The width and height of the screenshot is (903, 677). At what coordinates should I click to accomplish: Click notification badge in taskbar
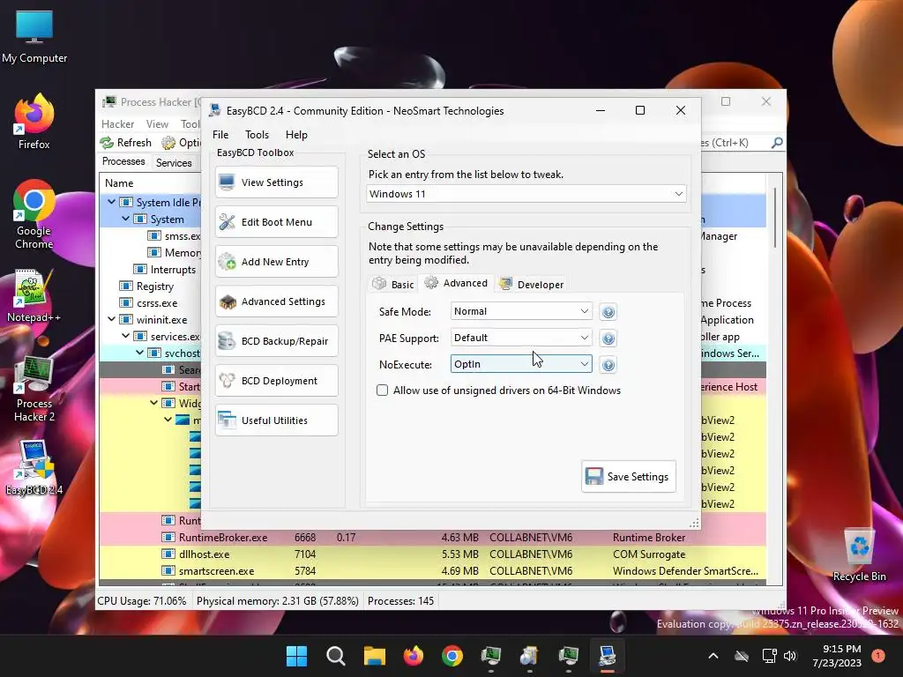pos(878,655)
